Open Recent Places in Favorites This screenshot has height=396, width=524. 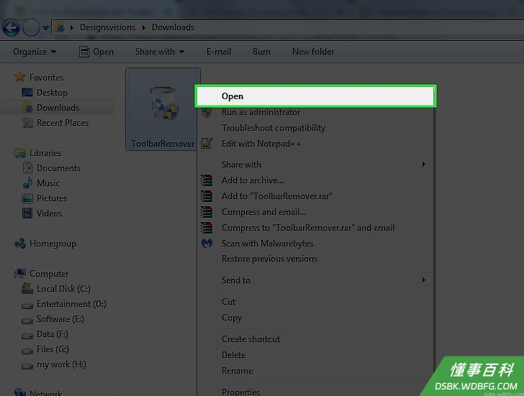[x=62, y=123]
